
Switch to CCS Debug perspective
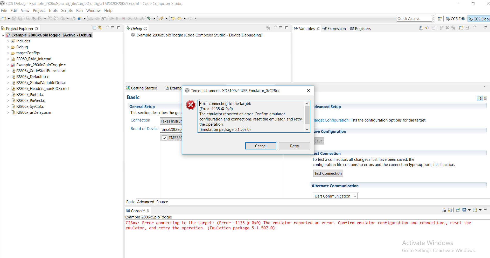479,19
